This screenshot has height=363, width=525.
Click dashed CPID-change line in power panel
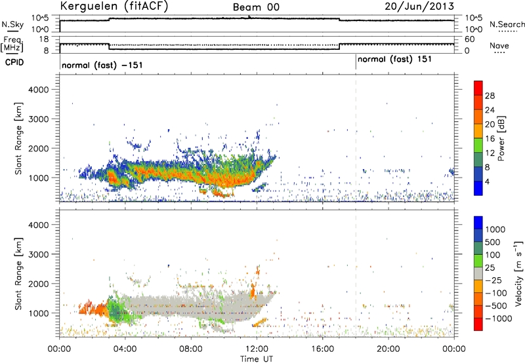coord(356,138)
